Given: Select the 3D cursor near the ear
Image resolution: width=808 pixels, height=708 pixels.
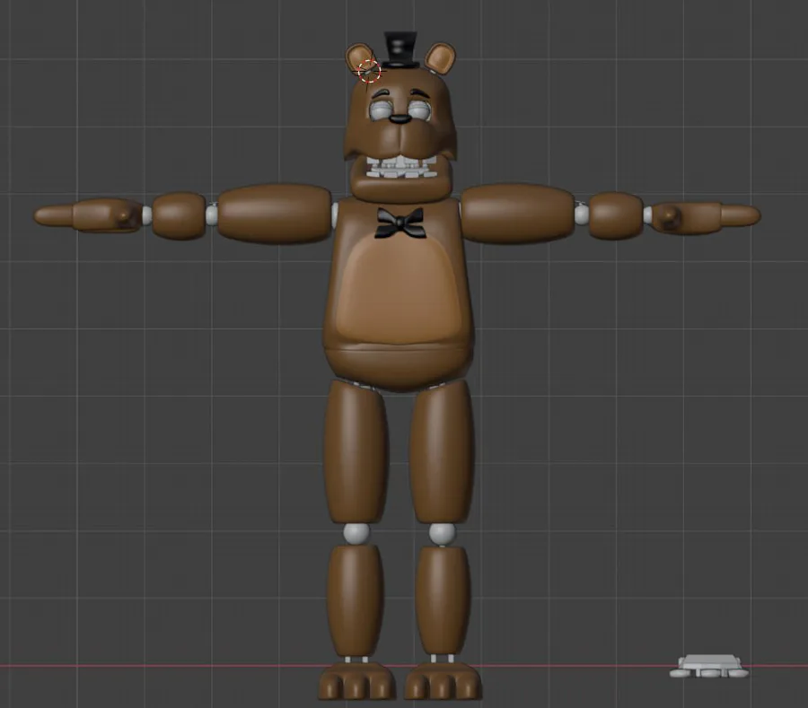Looking at the screenshot, I should 369,71.
